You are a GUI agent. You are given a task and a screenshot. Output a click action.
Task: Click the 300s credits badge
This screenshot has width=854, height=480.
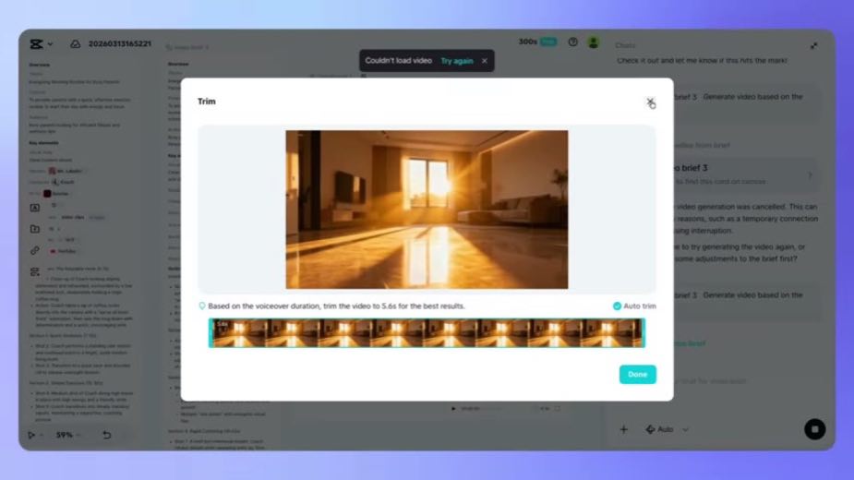point(537,42)
